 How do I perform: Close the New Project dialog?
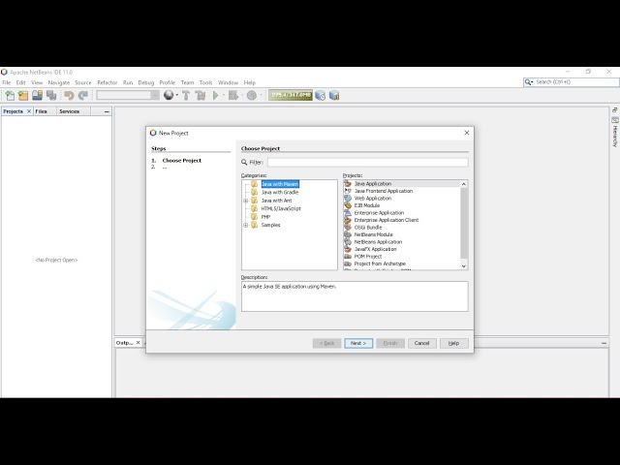point(467,133)
